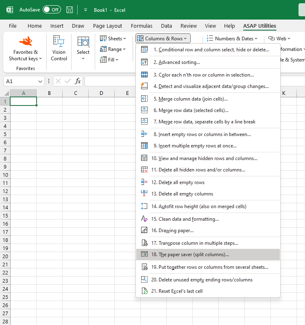Click the Drawing paper icon
This screenshot has width=305, height=325.
click(x=144, y=230)
